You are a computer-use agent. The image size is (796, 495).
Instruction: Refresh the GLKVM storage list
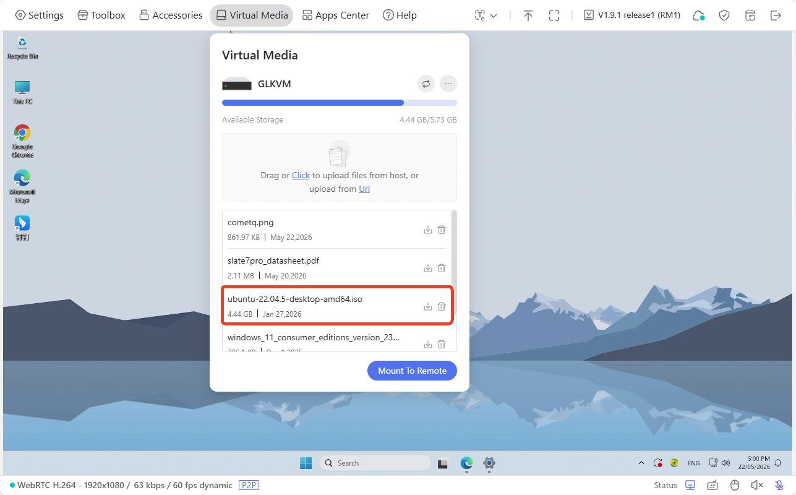(x=426, y=84)
